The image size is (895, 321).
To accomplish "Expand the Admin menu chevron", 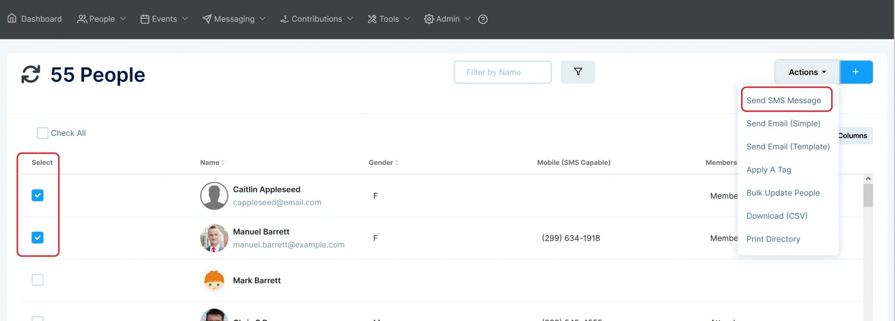I will (x=468, y=19).
